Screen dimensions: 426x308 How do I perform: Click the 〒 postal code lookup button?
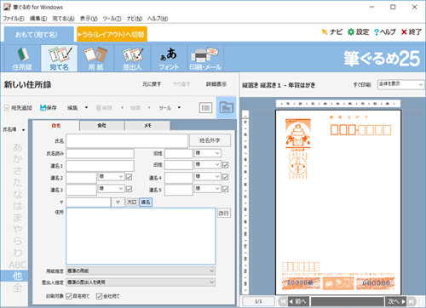[x=118, y=202]
